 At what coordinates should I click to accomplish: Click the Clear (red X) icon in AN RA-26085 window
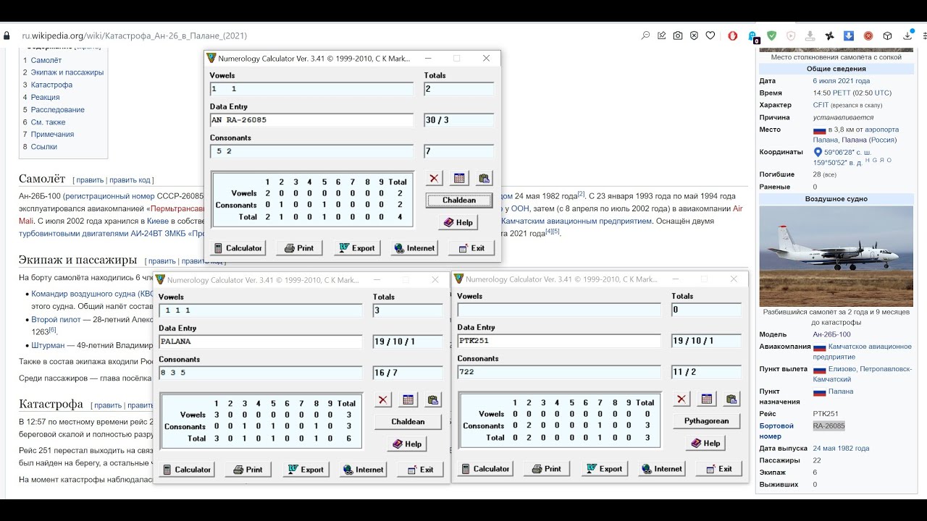pos(434,178)
